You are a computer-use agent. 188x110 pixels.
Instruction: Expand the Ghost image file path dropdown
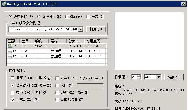point(81,29)
